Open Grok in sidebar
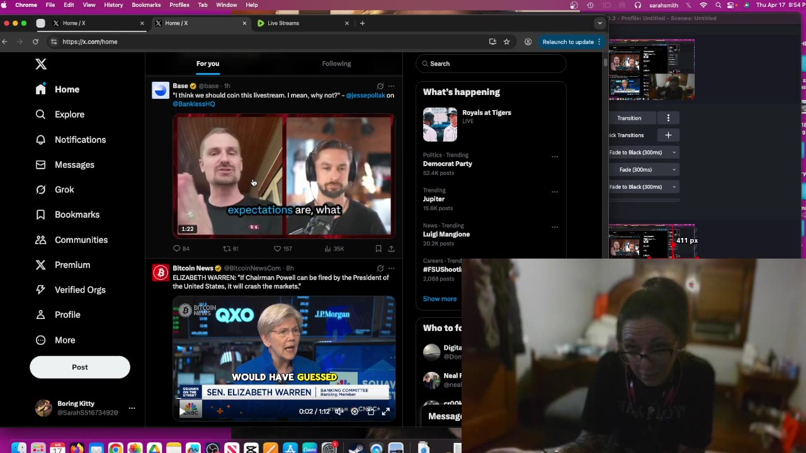The height and width of the screenshot is (453, 806). coord(55,189)
